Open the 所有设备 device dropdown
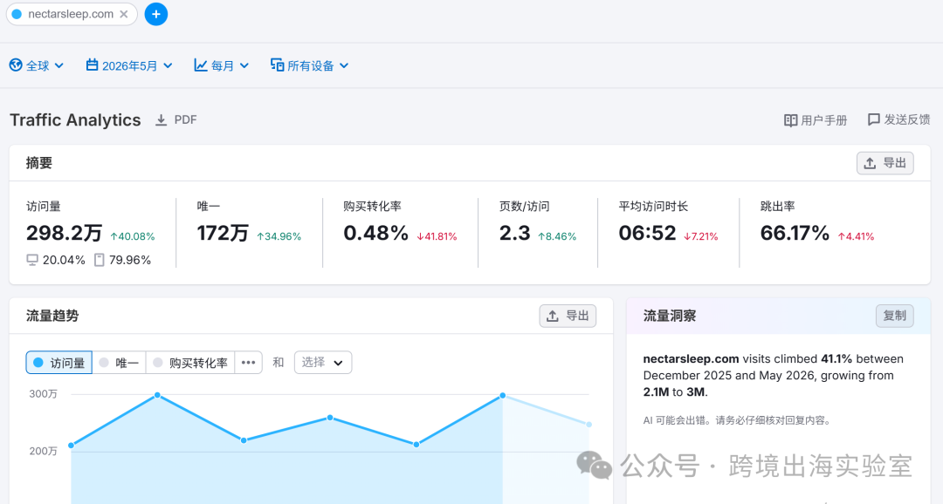The image size is (943, 504). tap(309, 65)
